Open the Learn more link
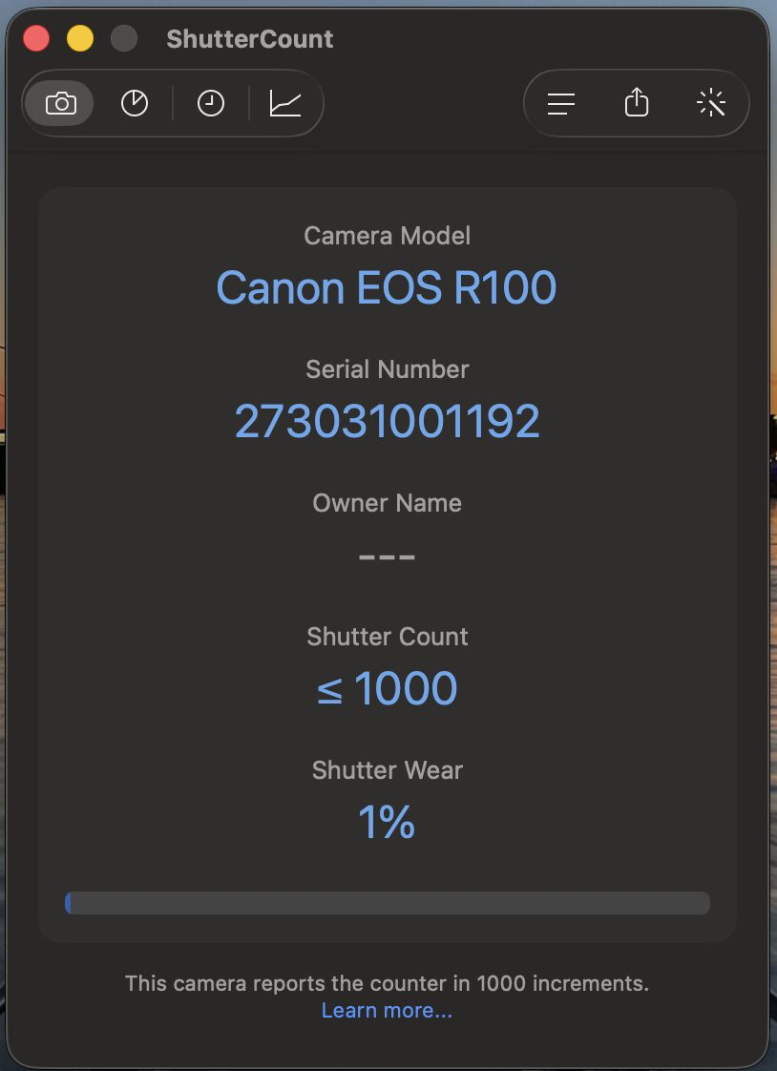 click(387, 1011)
